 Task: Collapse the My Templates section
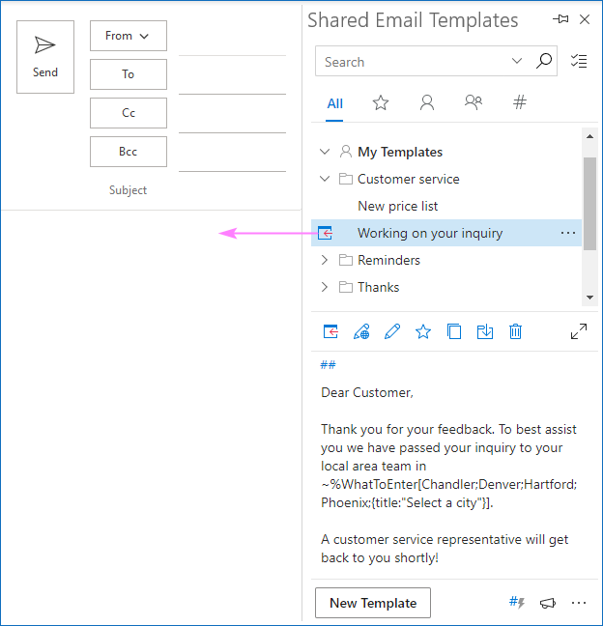[x=325, y=152]
